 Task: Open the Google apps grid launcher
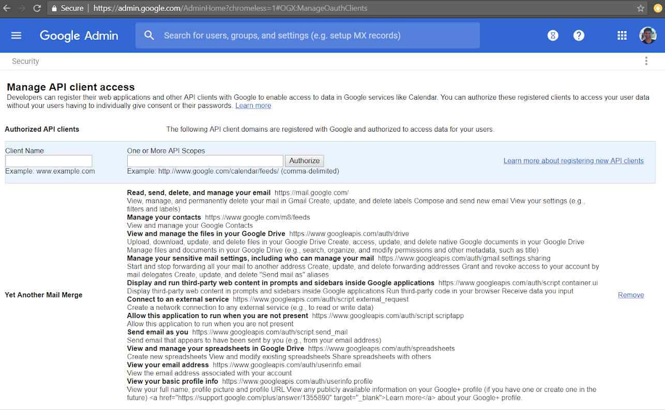click(622, 36)
